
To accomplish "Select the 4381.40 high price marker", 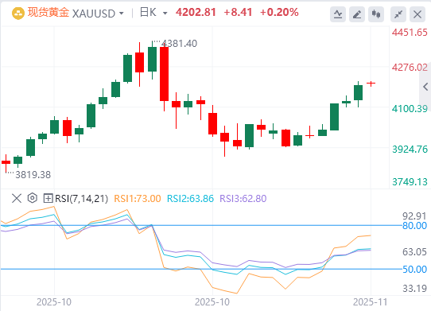I will tap(179, 44).
